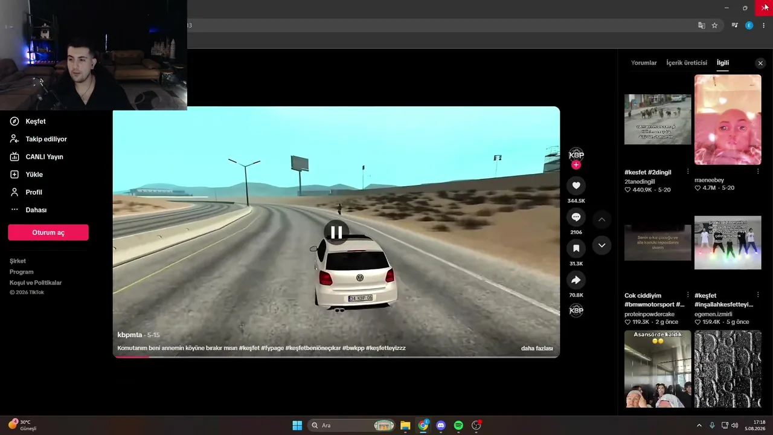Image resolution: width=773 pixels, height=435 pixels.
Task: Open the black-and-white patterned video thumbnail
Action: (728, 369)
